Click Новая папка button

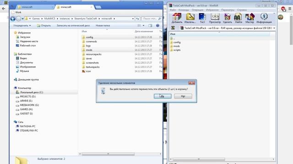click(103, 26)
